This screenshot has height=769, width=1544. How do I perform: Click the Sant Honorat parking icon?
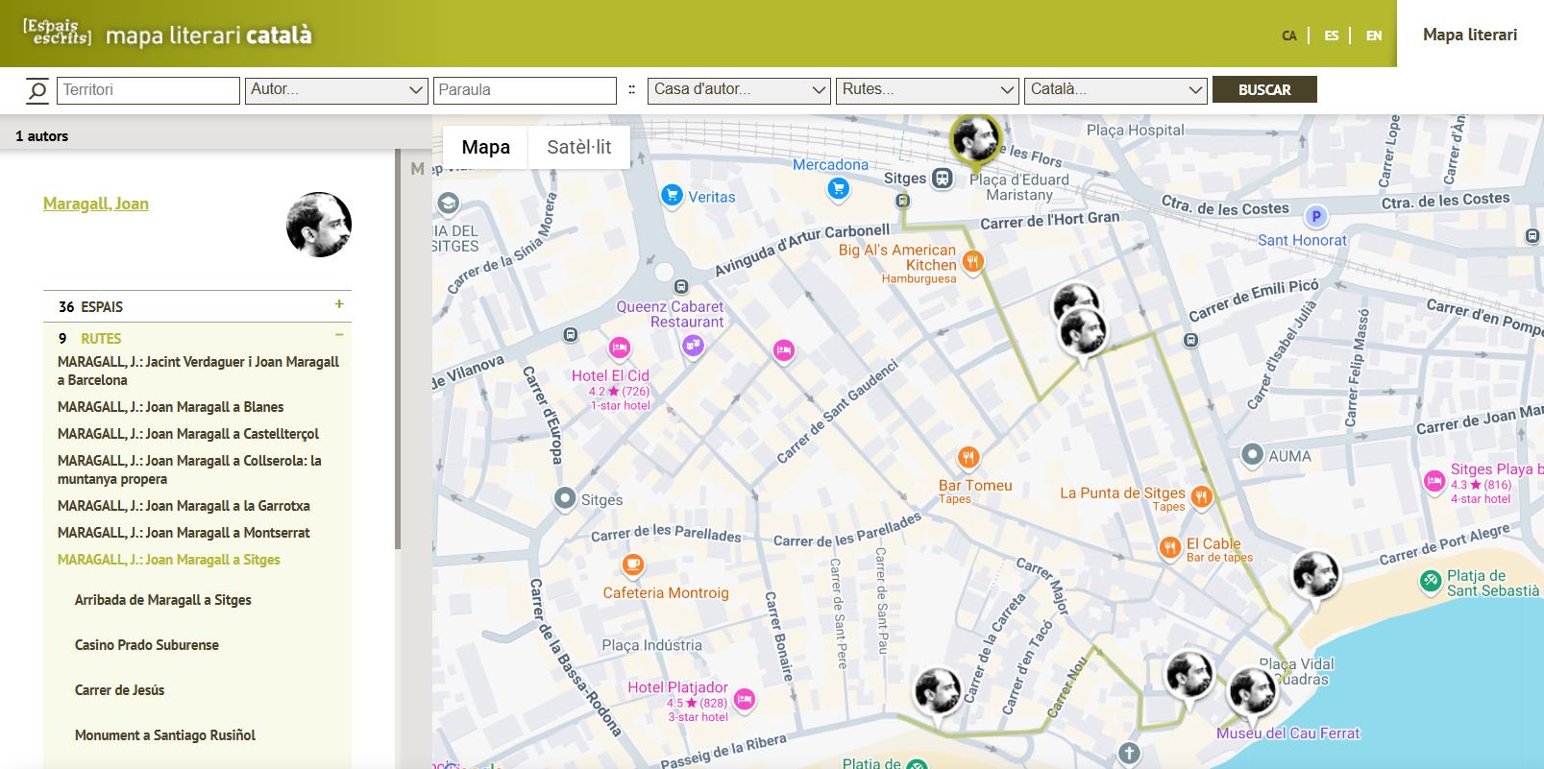click(1315, 217)
